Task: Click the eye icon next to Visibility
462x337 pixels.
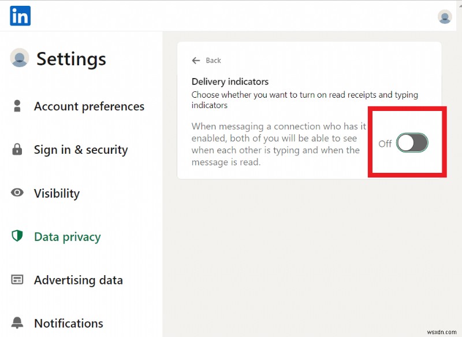Action: tap(17, 193)
